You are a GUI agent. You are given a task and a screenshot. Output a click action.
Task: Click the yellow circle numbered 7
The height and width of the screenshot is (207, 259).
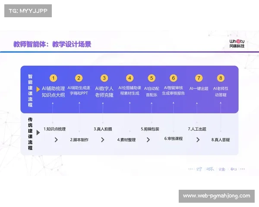(199, 78)
